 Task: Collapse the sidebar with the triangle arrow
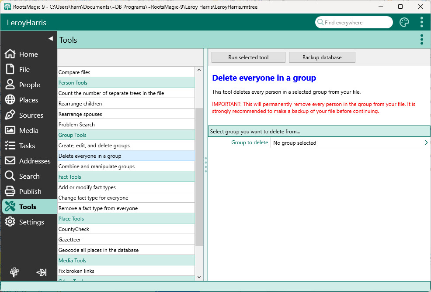[50, 39]
